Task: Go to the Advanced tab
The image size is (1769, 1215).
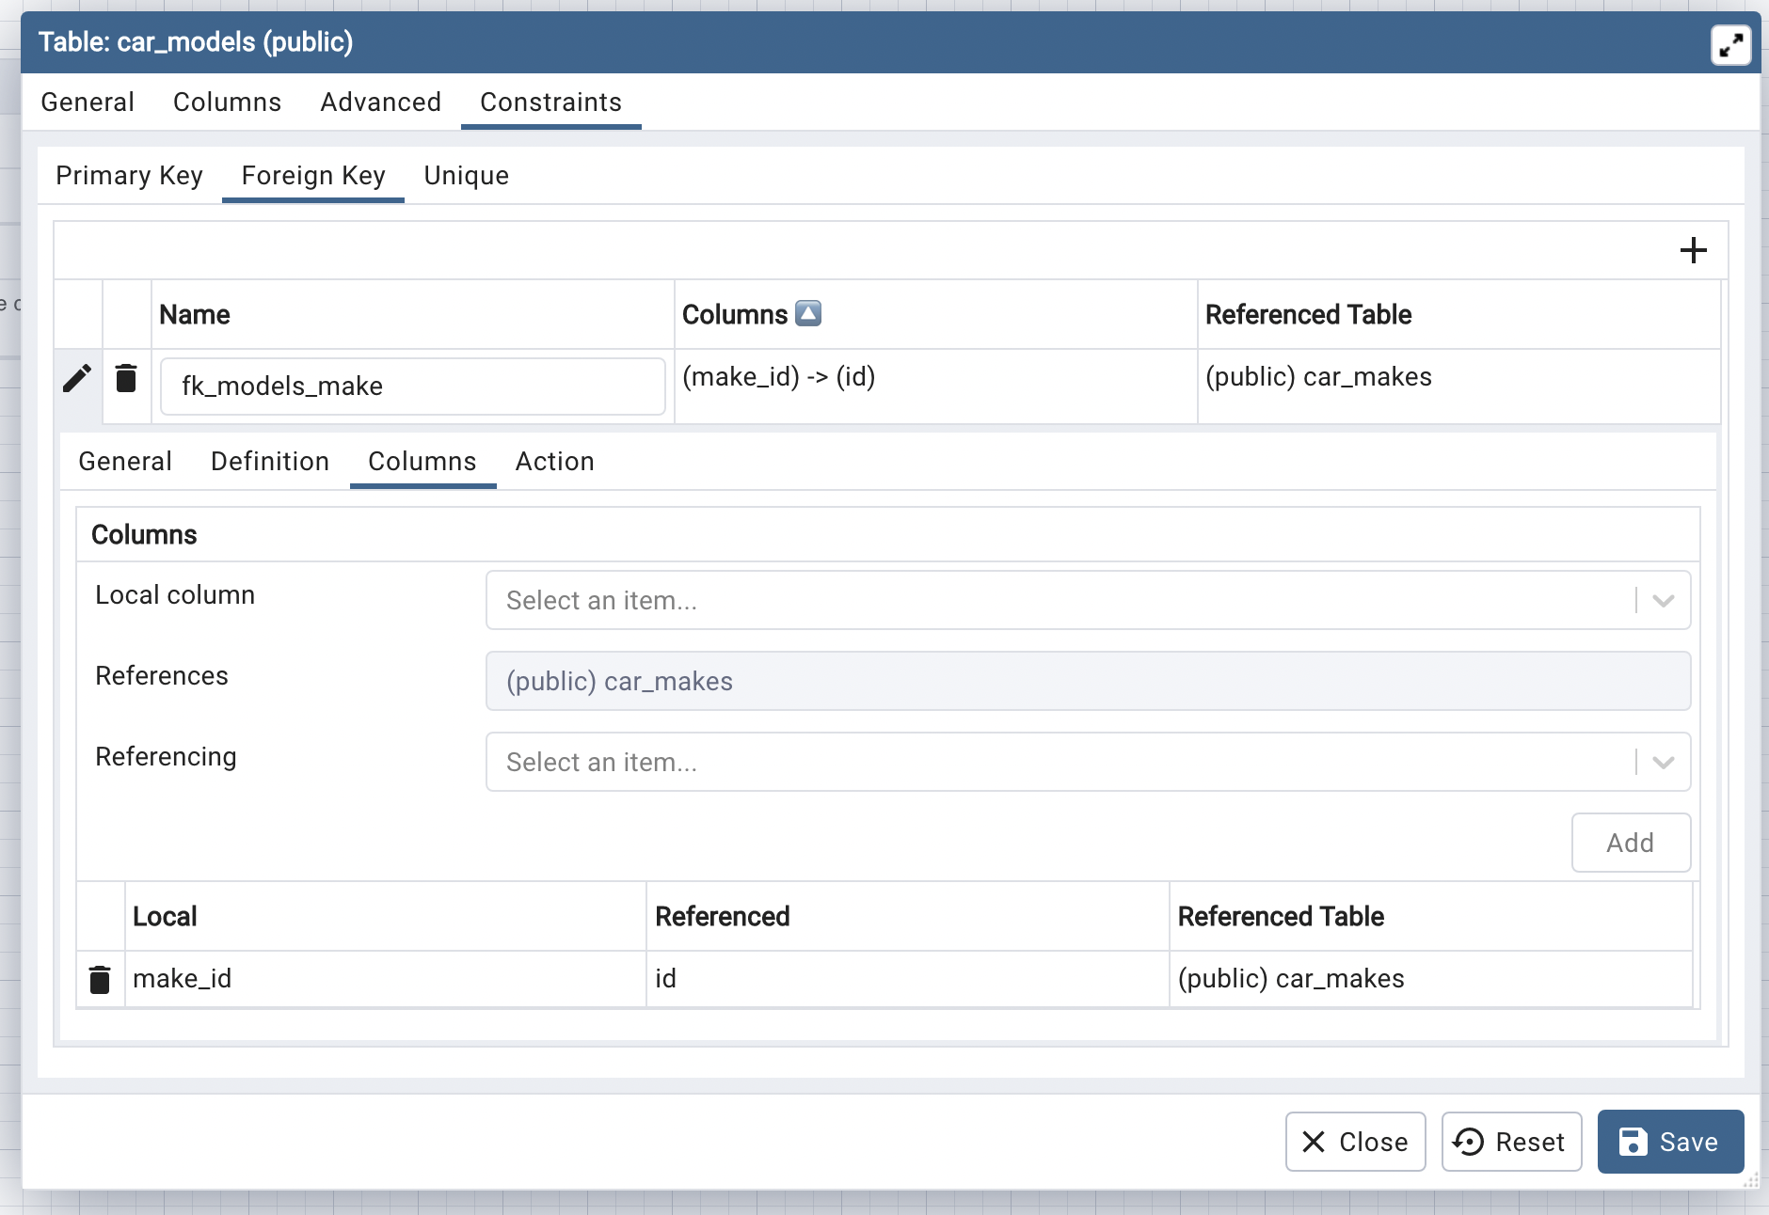Action: click(380, 103)
